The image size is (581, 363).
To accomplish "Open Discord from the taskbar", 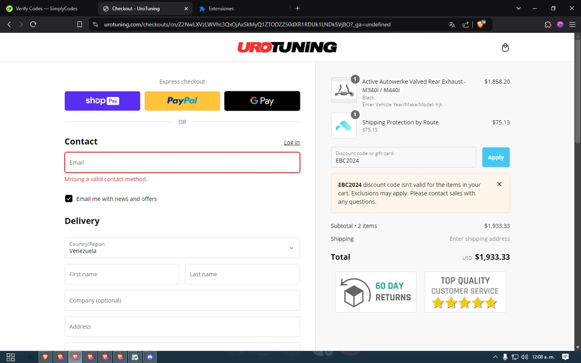I will coord(150,357).
